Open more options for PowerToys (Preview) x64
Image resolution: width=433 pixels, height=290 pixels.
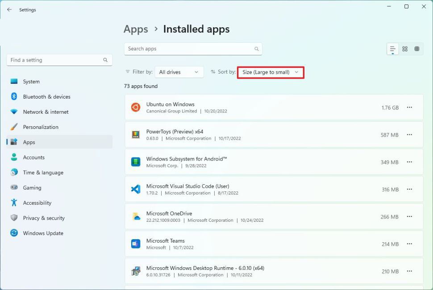click(x=409, y=135)
